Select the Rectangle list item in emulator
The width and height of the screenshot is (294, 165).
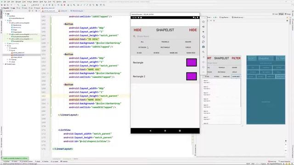[x=165, y=62]
